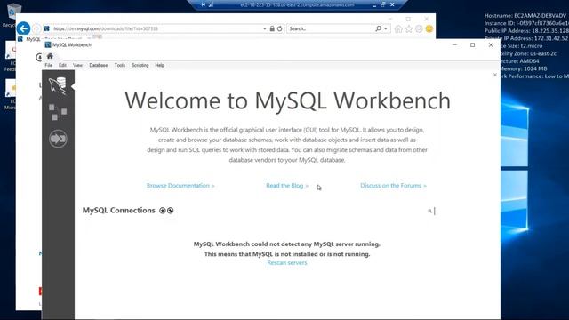Expand the browser address bar dropdown arrow
Screen dimensions: 569x320
tap(265, 28)
